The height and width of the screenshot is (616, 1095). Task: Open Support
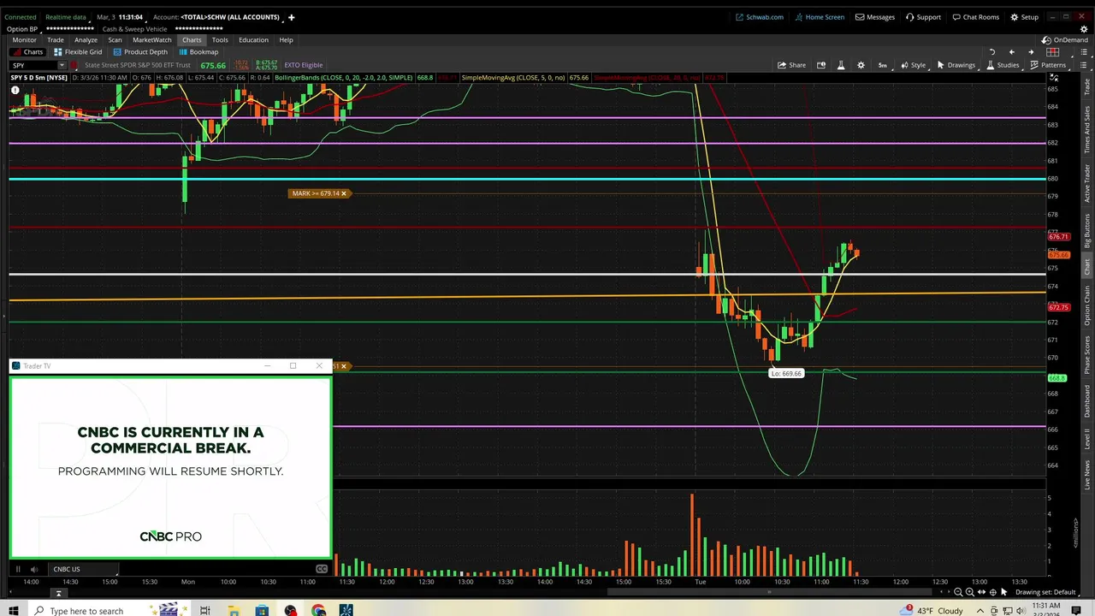click(x=924, y=17)
